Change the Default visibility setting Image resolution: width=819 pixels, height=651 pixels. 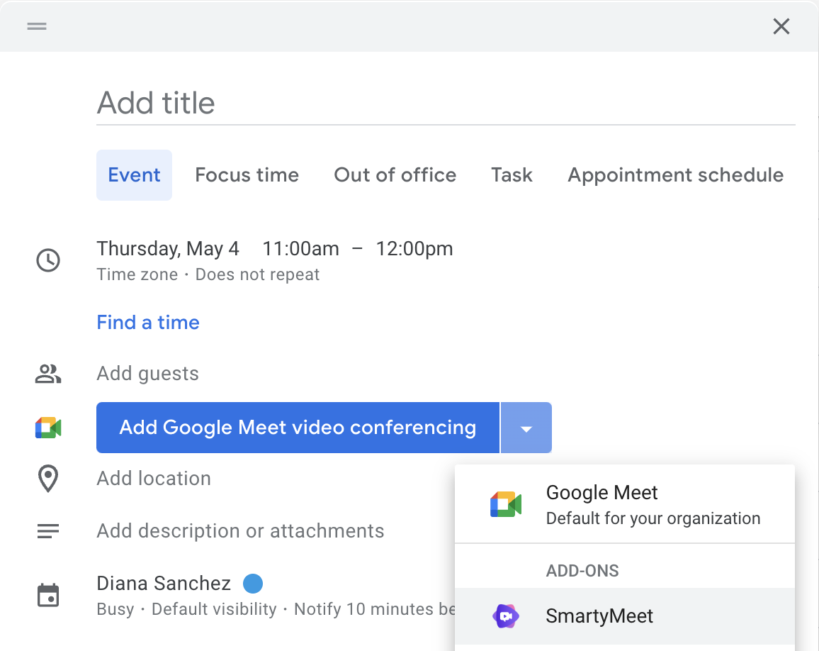pyautogui.click(x=214, y=609)
